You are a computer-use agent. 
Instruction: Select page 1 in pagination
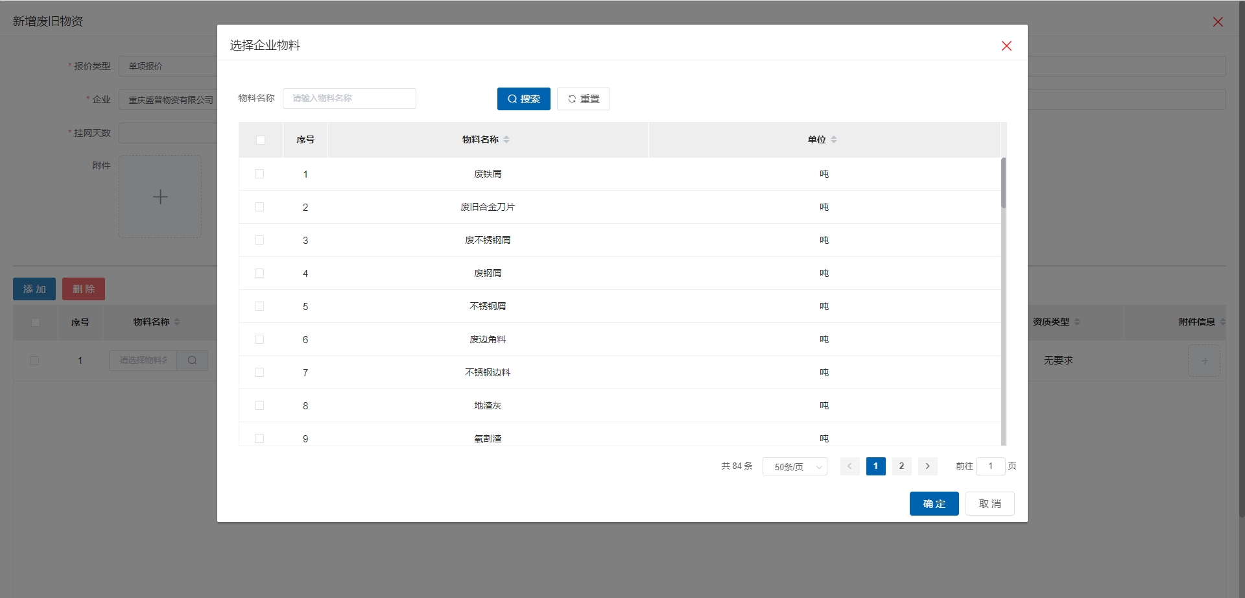(x=875, y=466)
